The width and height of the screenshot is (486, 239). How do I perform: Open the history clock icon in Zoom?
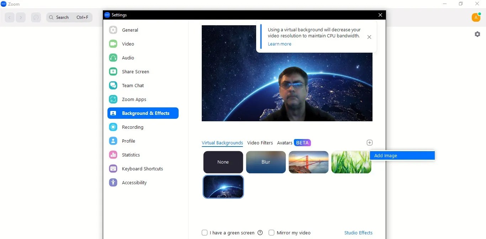pyautogui.click(x=36, y=17)
